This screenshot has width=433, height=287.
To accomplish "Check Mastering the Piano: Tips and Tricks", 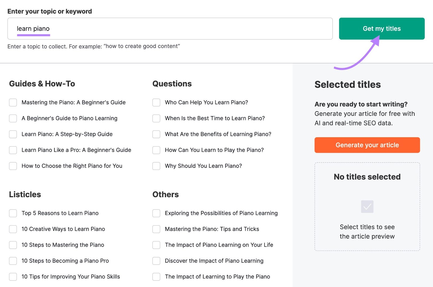I will coord(156,229).
